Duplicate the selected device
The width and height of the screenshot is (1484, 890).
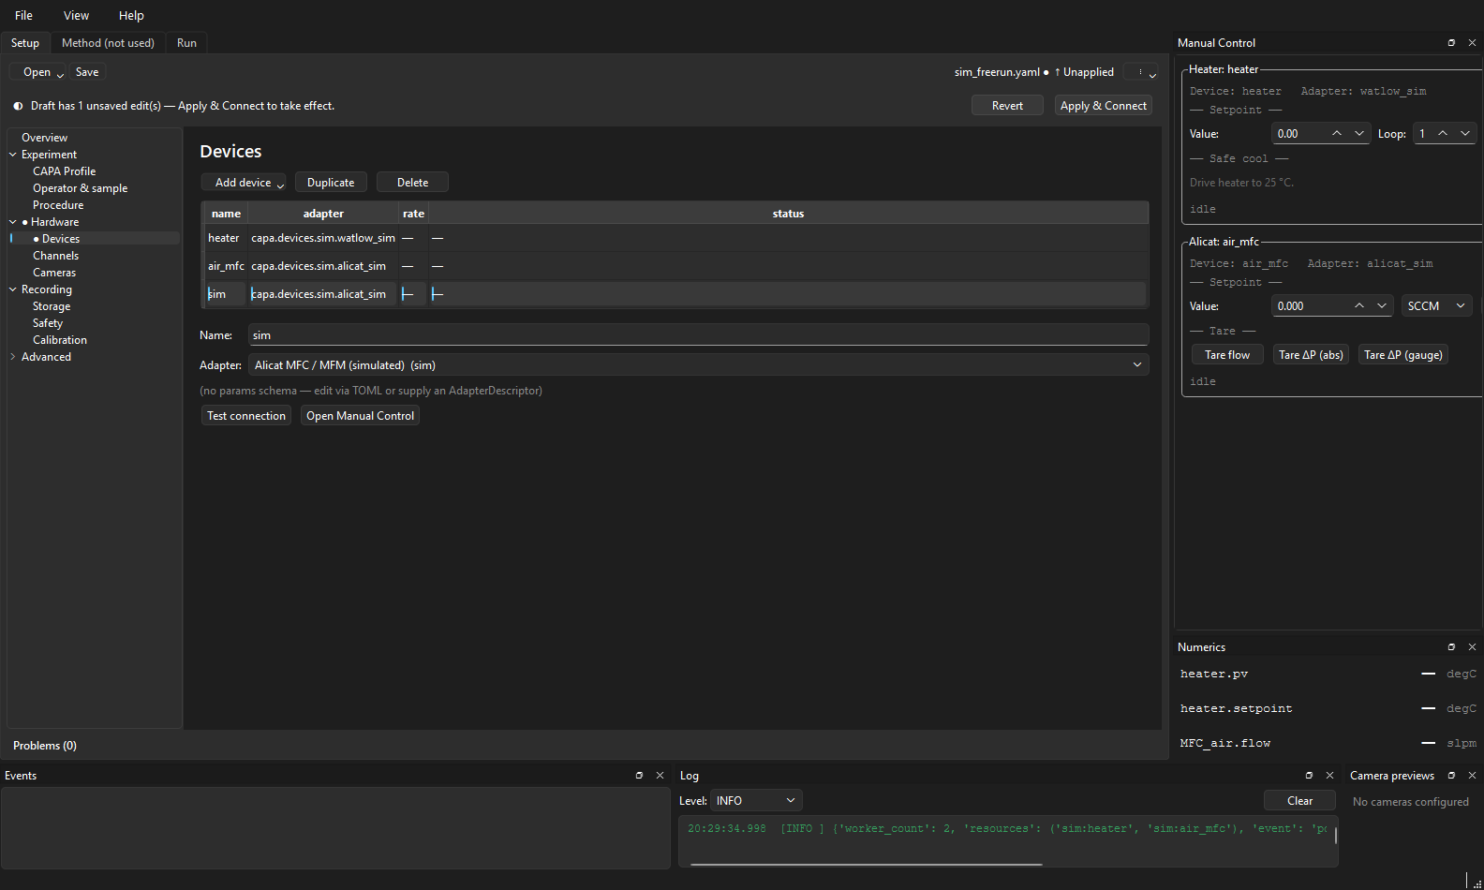[x=331, y=183]
